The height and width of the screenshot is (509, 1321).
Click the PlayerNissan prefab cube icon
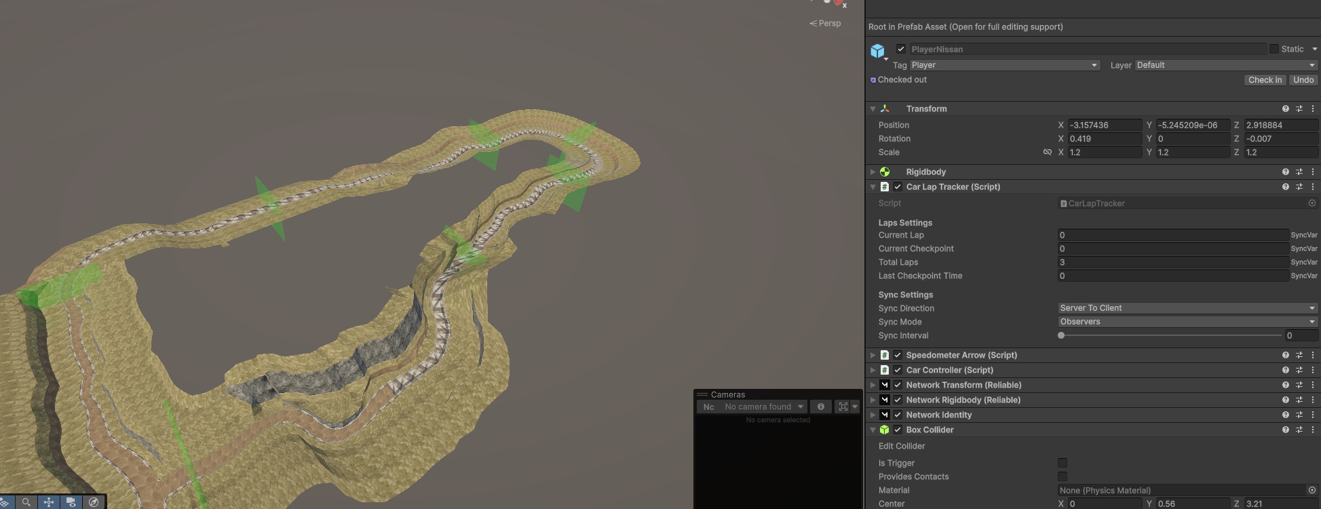click(x=877, y=51)
